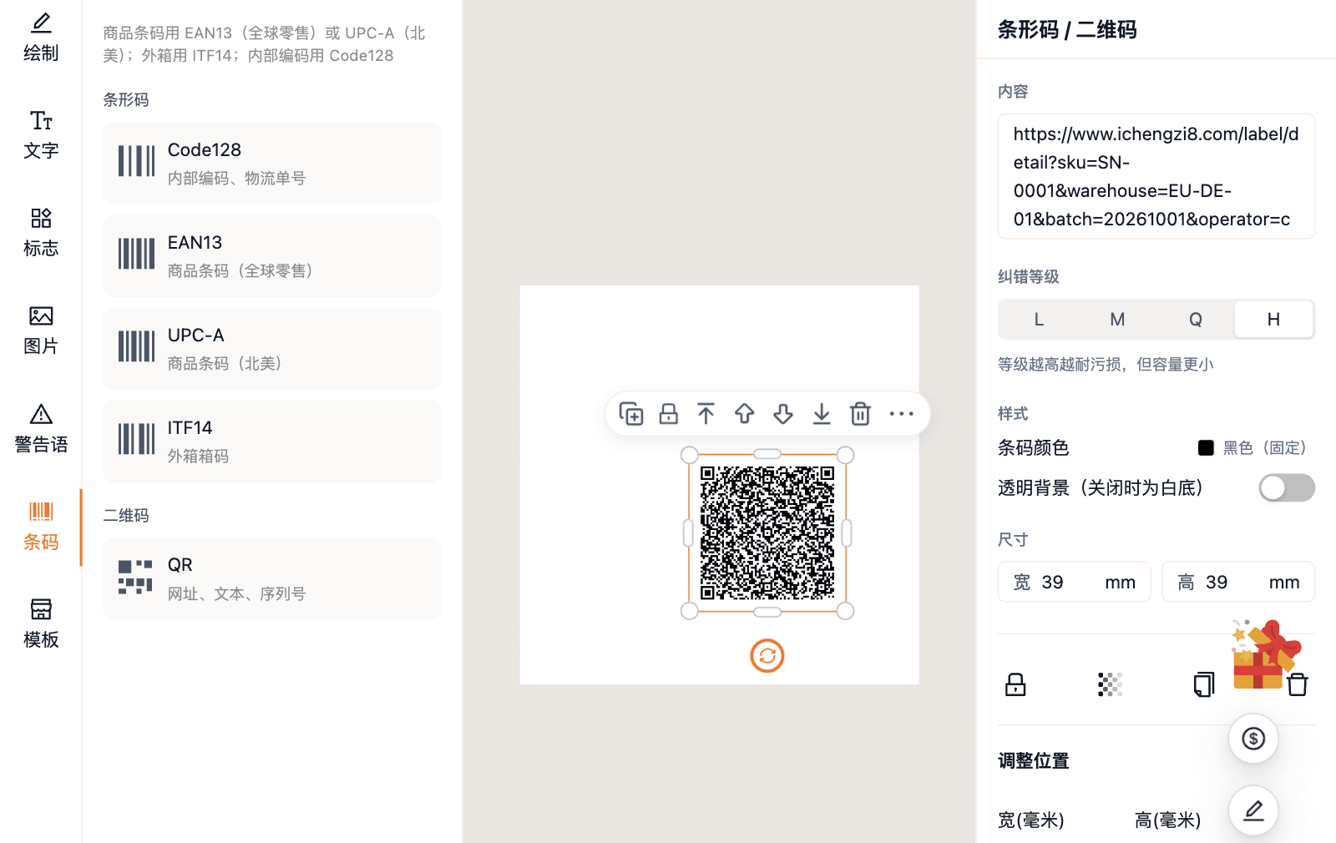Set error correction level to L
The width and height of the screenshot is (1336, 843).
[1039, 320]
